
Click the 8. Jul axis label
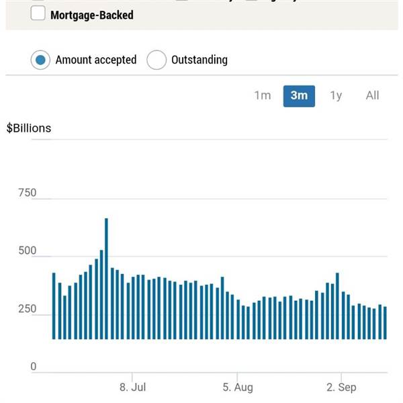(x=133, y=387)
